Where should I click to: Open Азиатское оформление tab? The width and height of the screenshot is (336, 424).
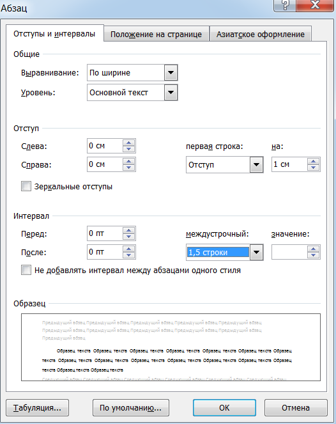pyautogui.click(x=261, y=35)
